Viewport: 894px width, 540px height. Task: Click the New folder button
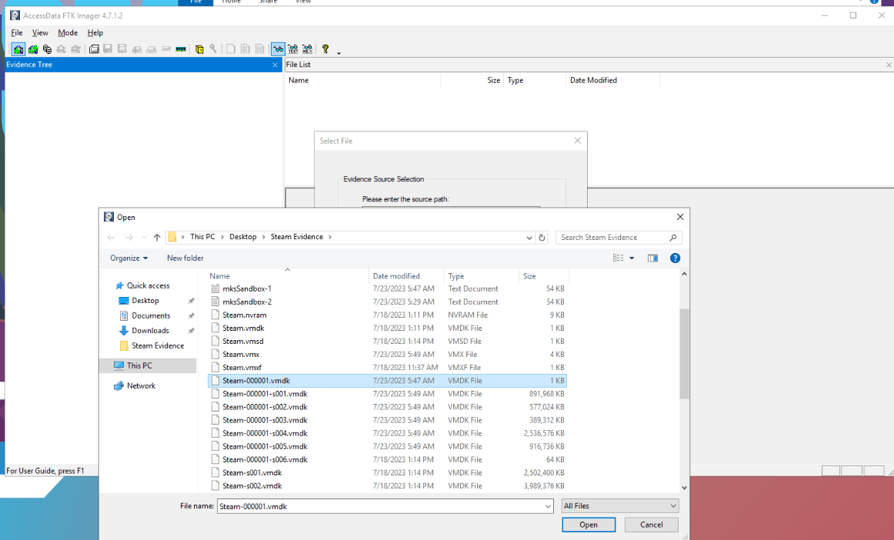[x=185, y=258]
